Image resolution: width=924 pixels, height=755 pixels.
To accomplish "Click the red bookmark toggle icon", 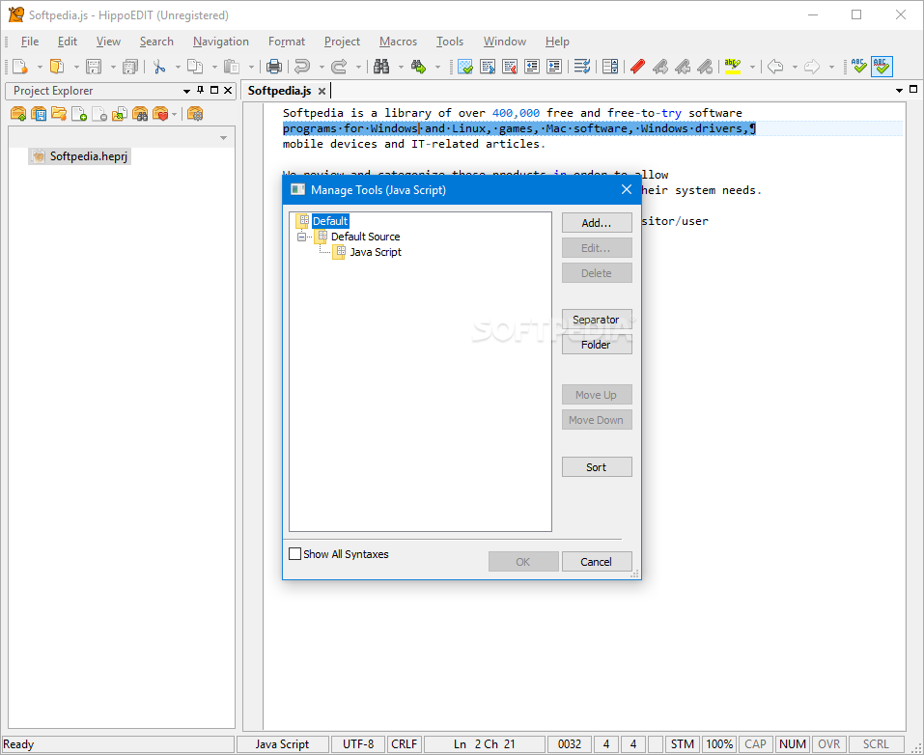I will pos(637,67).
